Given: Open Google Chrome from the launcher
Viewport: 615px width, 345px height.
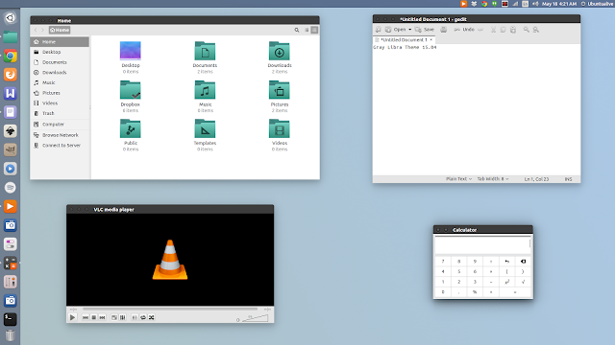Looking at the screenshot, I should [x=11, y=56].
